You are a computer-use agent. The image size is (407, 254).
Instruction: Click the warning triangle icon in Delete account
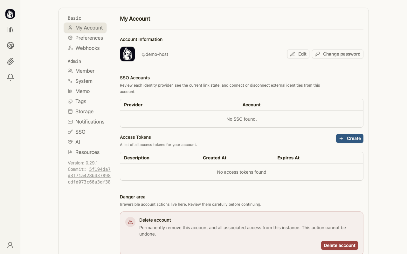coord(130,222)
